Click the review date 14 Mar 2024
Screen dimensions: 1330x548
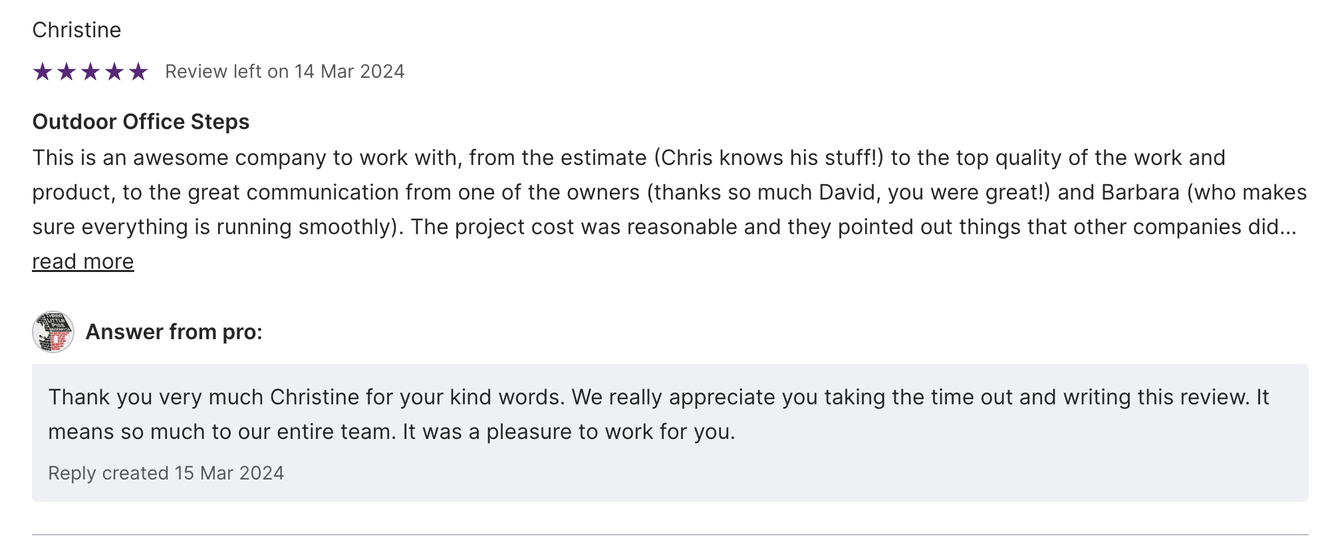(349, 71)
